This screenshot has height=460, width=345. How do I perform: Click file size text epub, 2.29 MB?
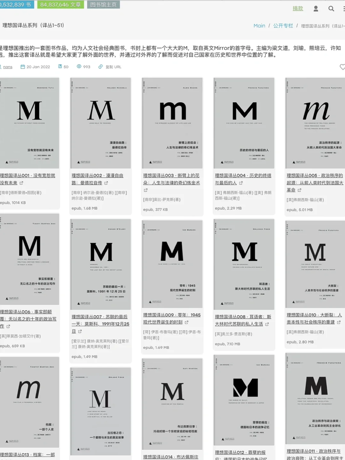[228, 208]
